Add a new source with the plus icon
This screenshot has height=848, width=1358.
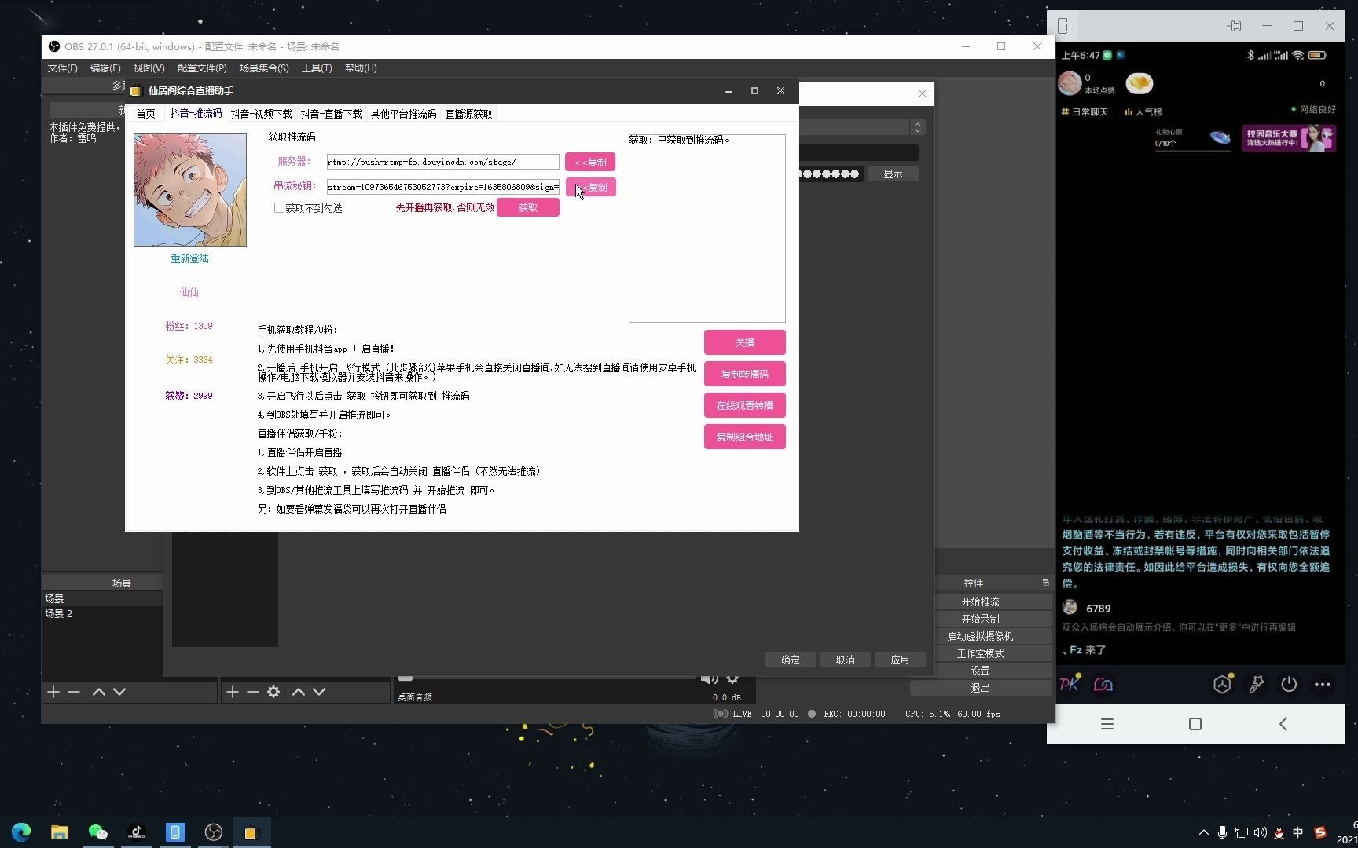233,692
